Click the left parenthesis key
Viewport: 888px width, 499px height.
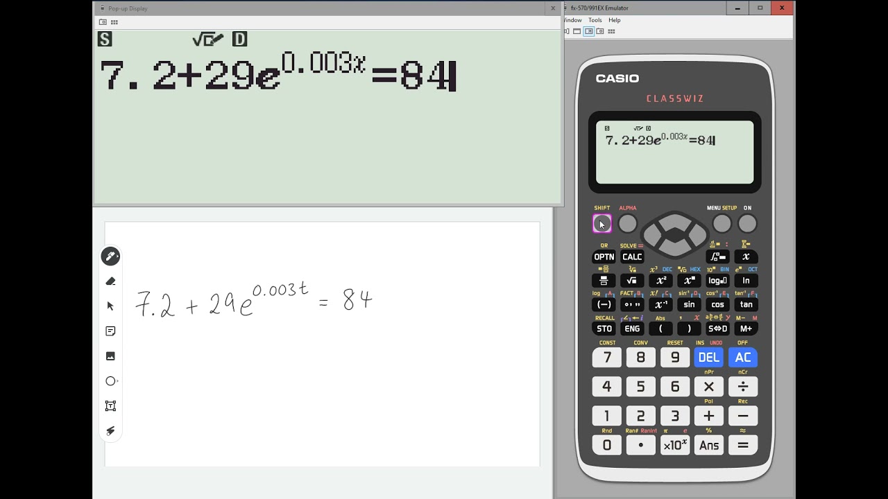660,329
